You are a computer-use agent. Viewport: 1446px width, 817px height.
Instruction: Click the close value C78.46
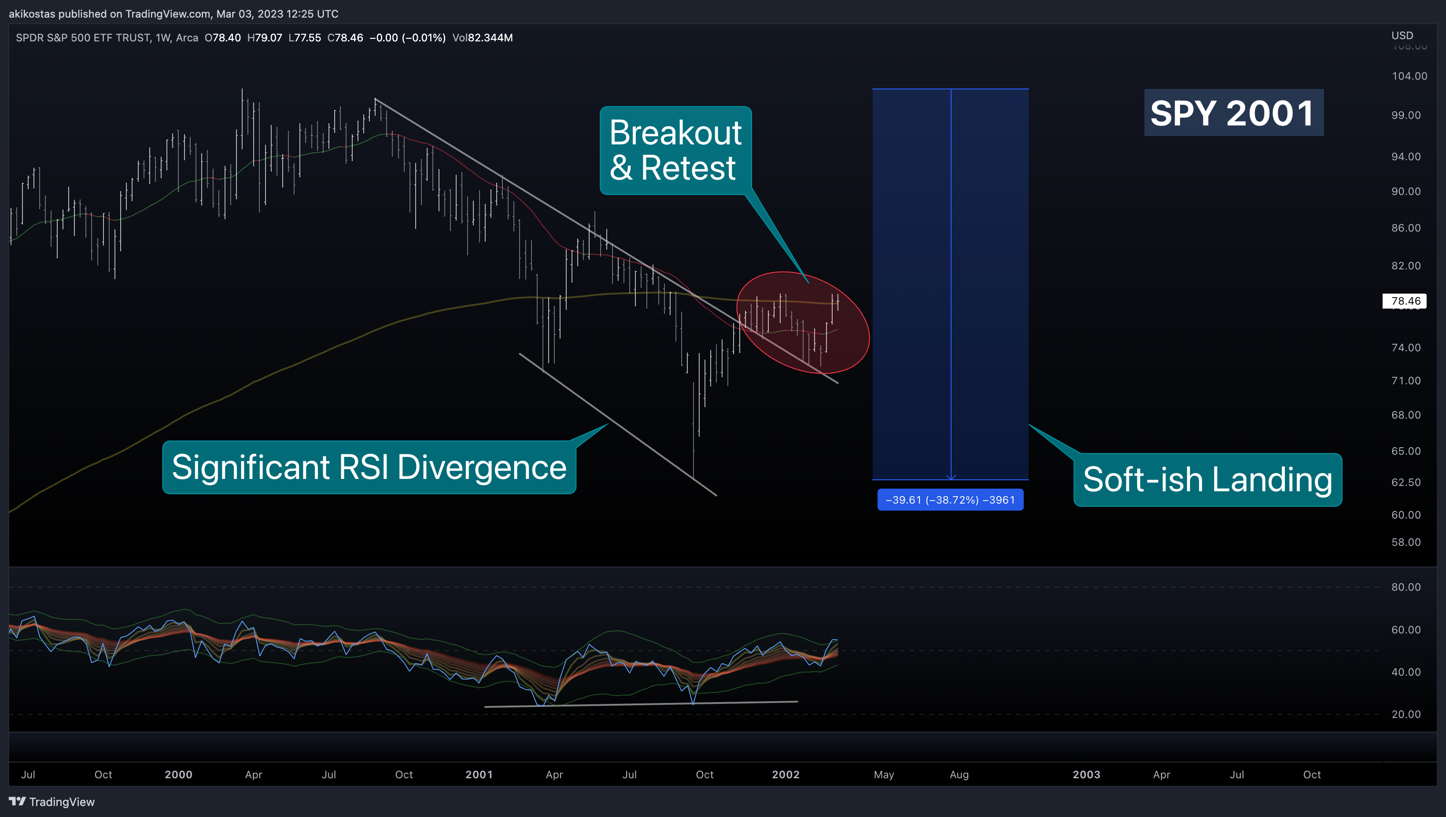[x=345, y=37]
